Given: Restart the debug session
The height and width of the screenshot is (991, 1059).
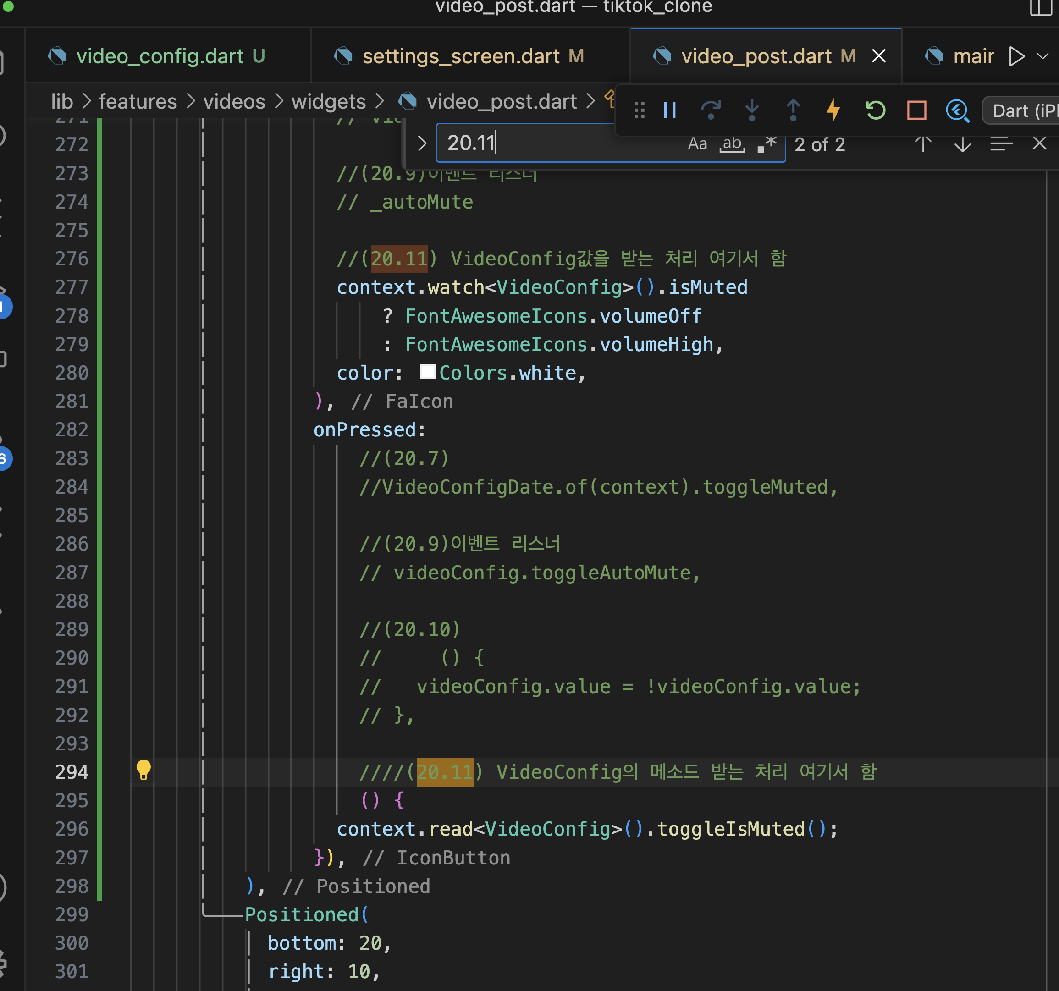Looking at the screenshot, I should click(875, 111).
